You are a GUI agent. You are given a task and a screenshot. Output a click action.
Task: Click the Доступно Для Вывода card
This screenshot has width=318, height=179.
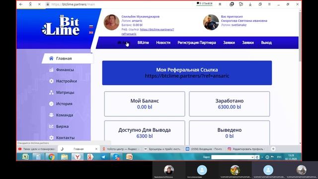[x=145, y=133]
